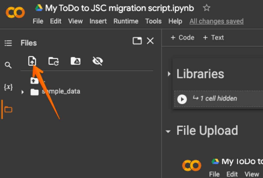Click the File Upload heading text

(x=207, y=130)
